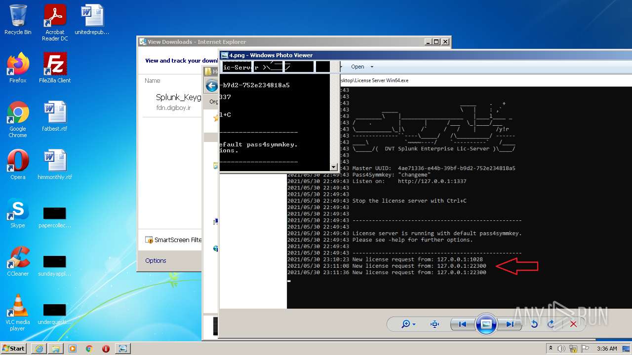Open Opera from the taskbar

point(106,348)
